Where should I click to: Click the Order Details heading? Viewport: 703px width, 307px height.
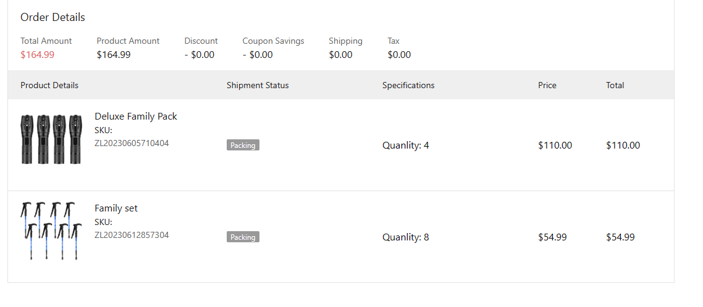pos(53,17)
